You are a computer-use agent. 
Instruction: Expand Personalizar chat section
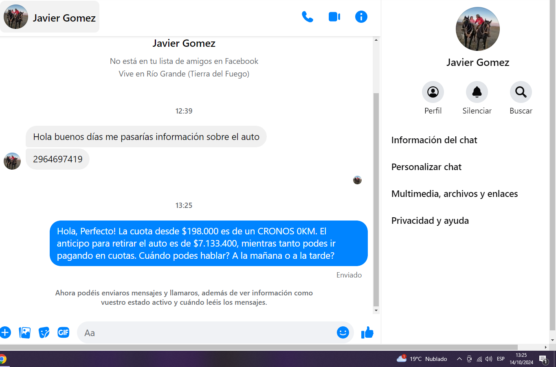tap(426, 167)
